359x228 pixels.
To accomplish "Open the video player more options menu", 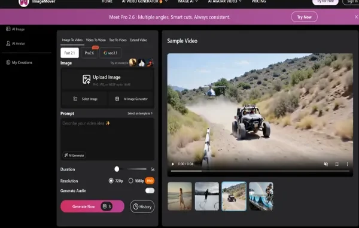I will pos(348,164).
